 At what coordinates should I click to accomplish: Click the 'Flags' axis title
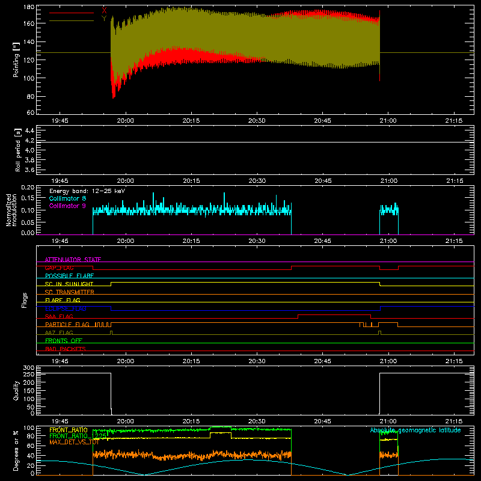click(x=24, y=300)
